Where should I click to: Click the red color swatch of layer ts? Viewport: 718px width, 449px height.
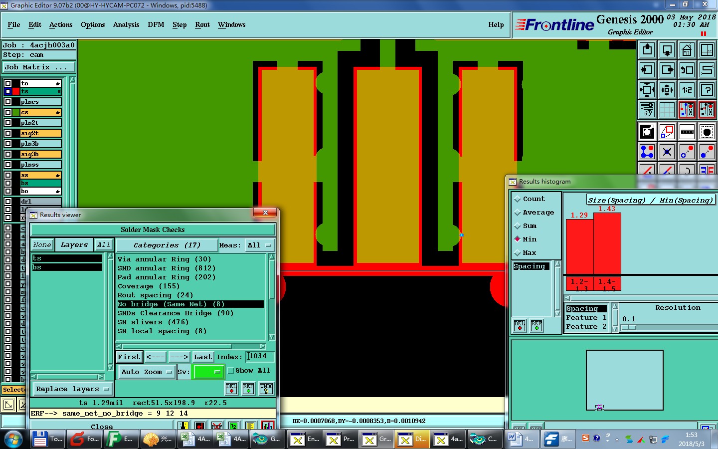point(16,91)
